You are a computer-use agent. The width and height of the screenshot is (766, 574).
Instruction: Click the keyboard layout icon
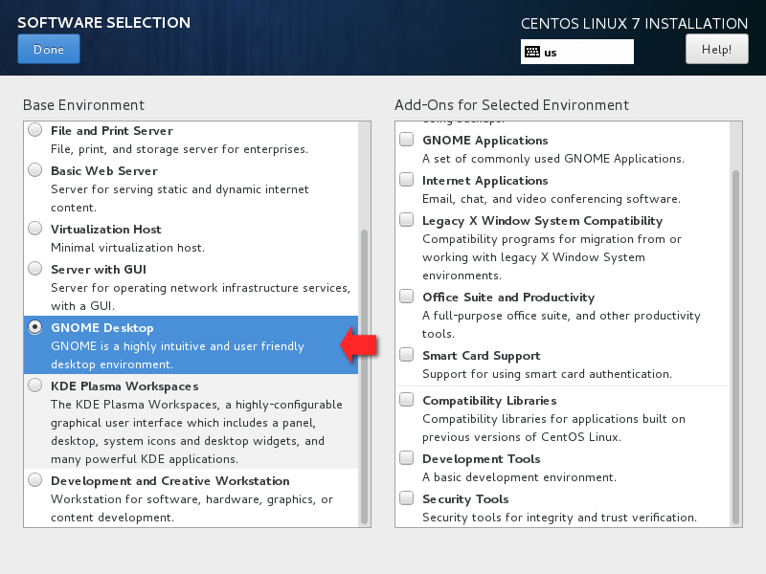click(x=532, y=53)
